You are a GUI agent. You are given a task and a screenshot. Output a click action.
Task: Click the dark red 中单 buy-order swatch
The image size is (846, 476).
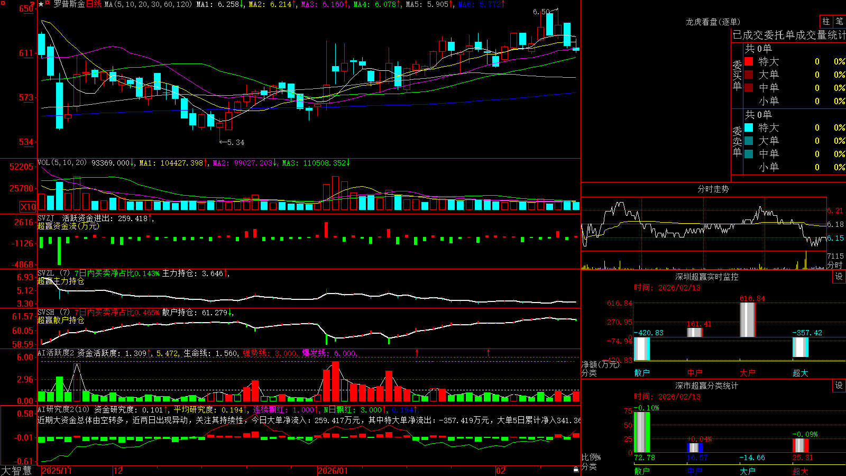point(749,88)
